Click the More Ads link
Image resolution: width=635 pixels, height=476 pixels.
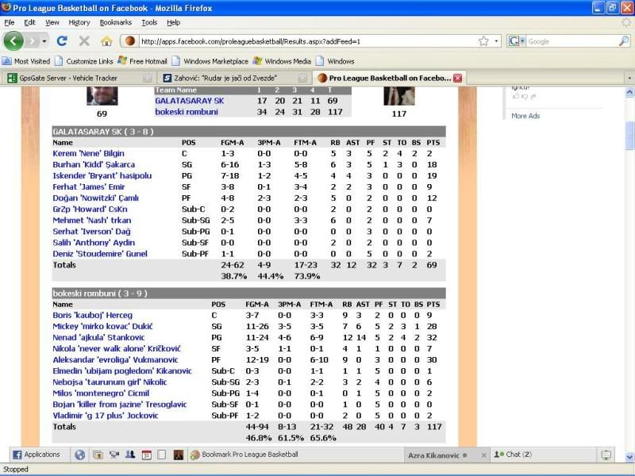[525, 116]
